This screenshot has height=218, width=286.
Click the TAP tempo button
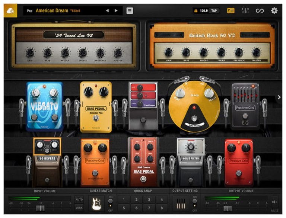click(214, 11)
